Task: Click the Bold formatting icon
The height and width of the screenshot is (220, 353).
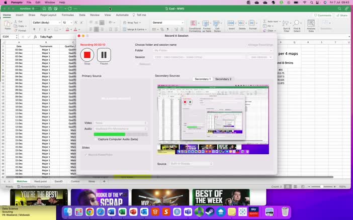Action: click(34, 30)
